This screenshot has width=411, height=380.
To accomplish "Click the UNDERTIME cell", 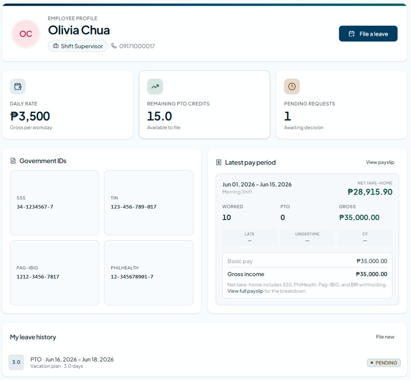I will pos(307,238).
